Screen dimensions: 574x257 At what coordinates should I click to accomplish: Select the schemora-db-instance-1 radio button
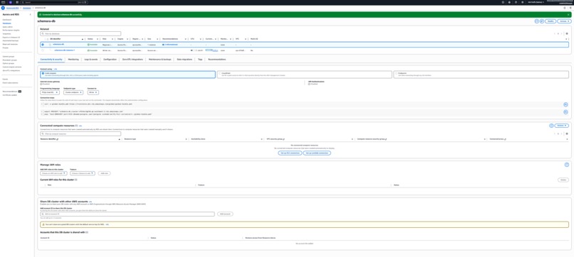click(43, 50)
